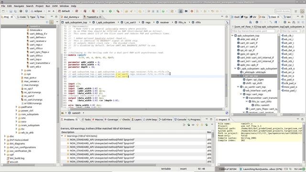
Task: Expand the dvt_diagrams folder
Action: pos(5,143)
